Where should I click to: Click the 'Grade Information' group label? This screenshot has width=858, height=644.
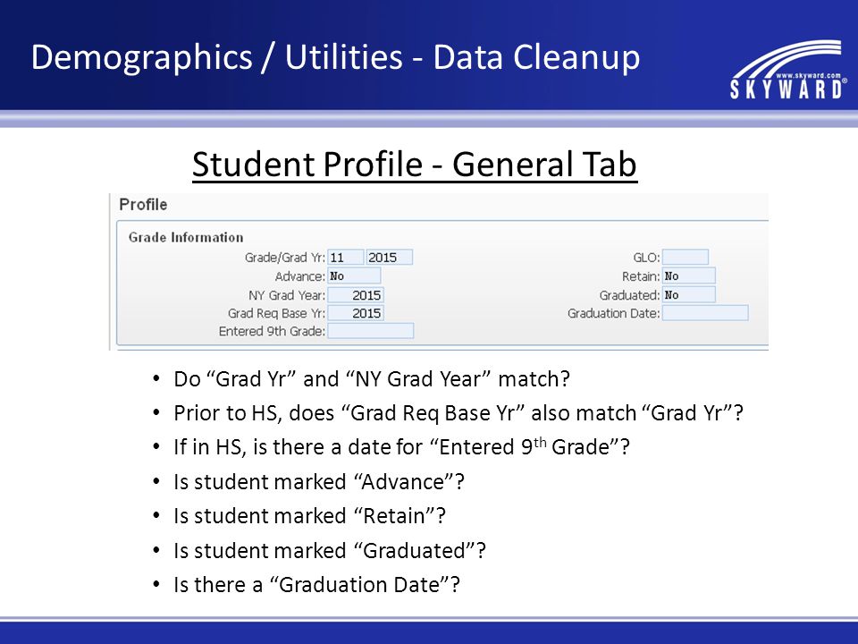tap(186, 237)
